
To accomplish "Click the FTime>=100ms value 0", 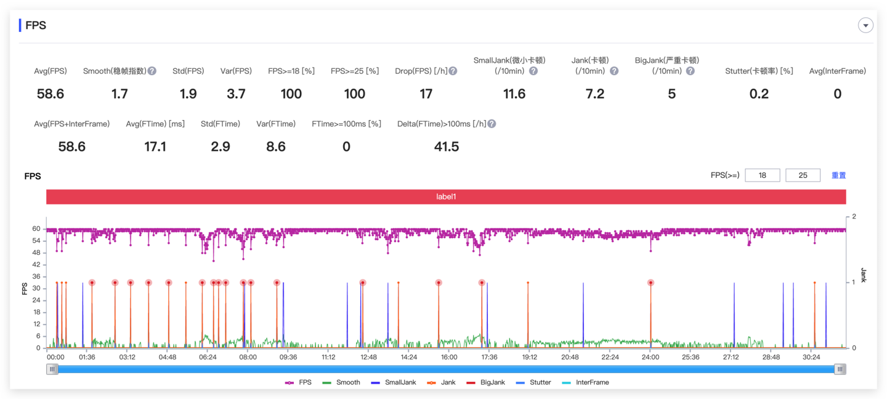I will coord(347,147).
